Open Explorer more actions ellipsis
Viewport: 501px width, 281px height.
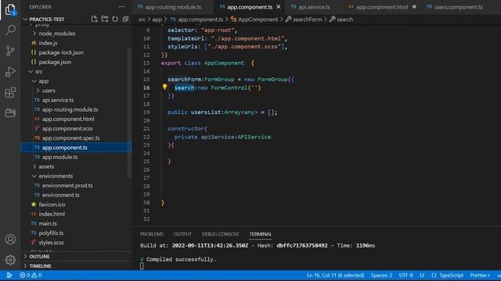pos(122,7)
